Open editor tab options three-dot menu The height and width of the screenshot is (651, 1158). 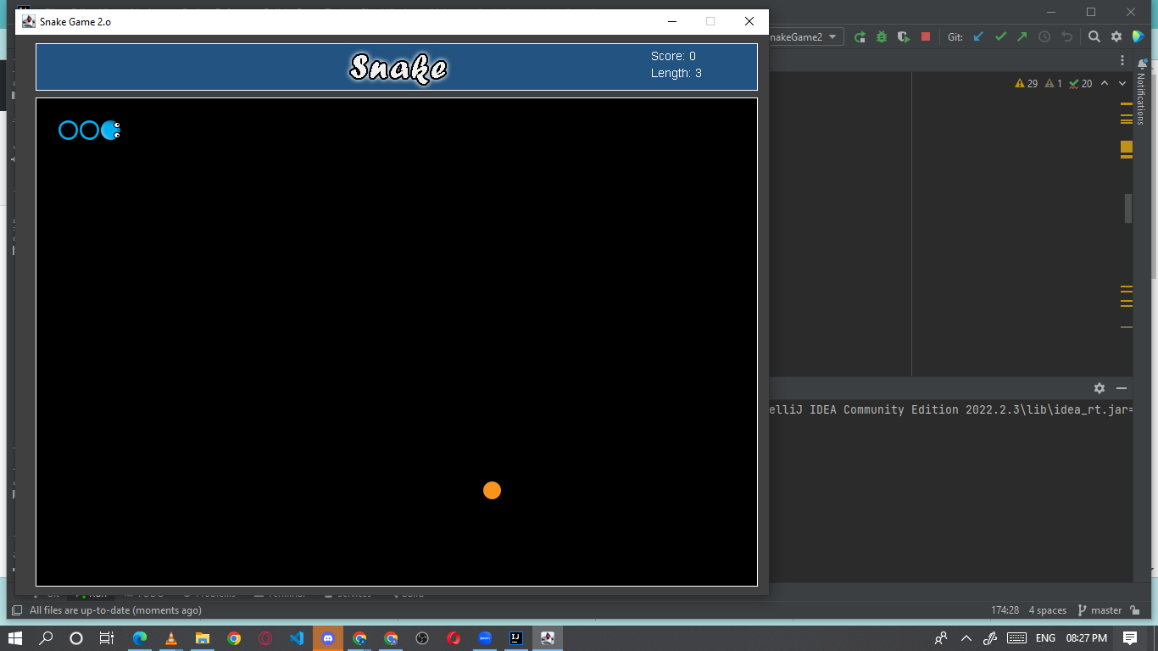(1122, 61)
